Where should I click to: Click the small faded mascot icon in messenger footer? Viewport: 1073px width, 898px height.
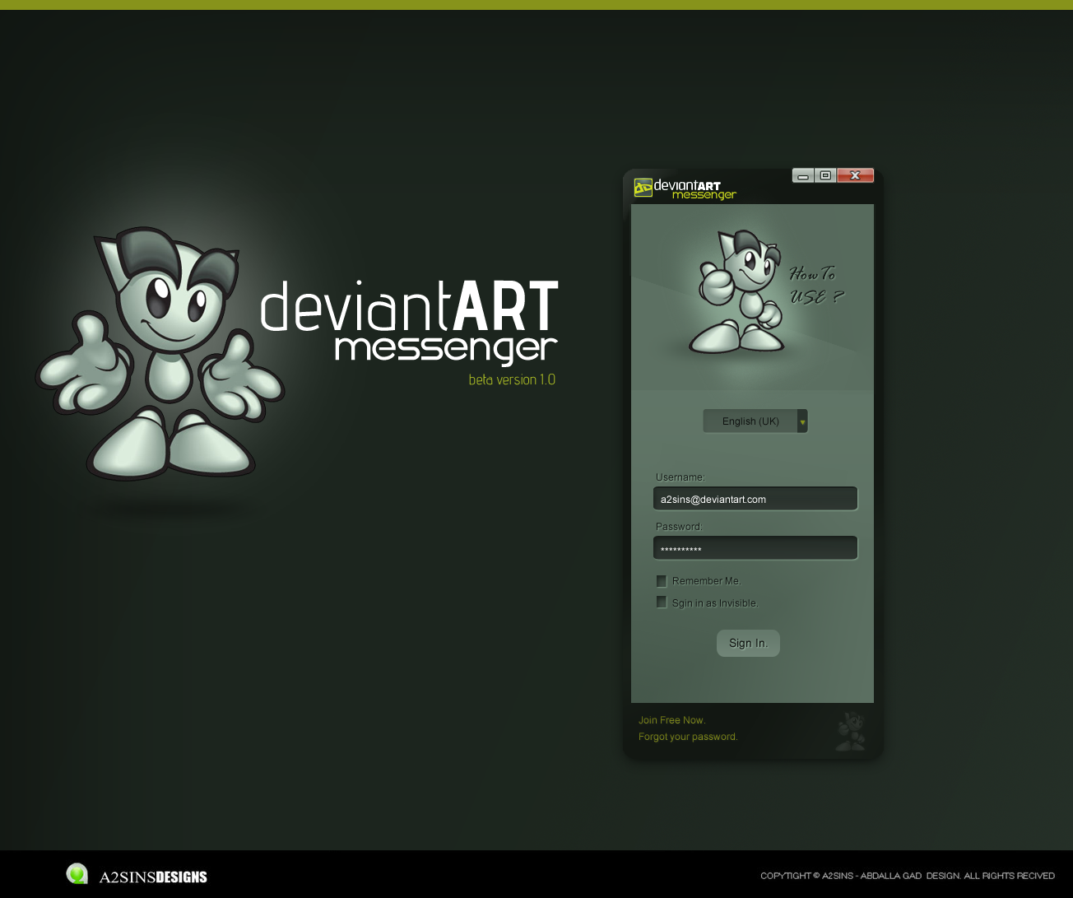point(851,731)
